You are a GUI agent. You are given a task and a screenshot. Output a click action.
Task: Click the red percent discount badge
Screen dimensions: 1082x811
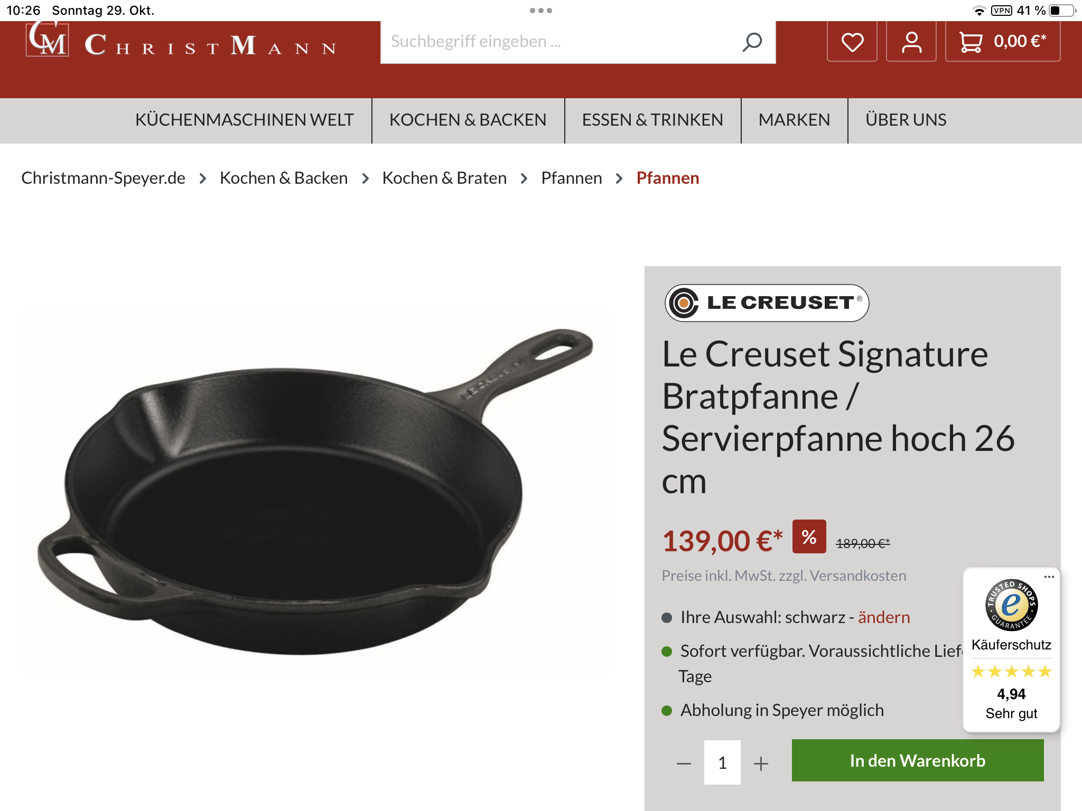809,537
